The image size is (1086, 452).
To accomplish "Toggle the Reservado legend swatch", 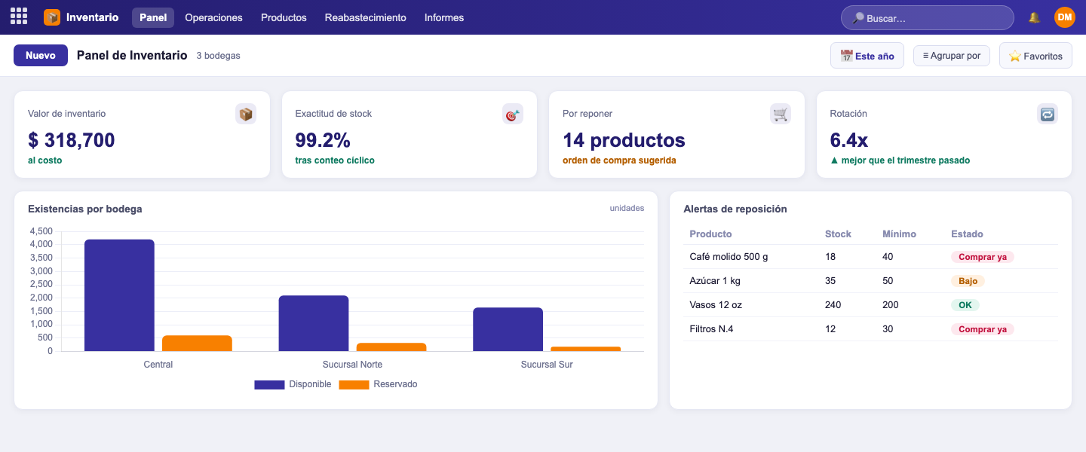I will click(x=354, y=385).
